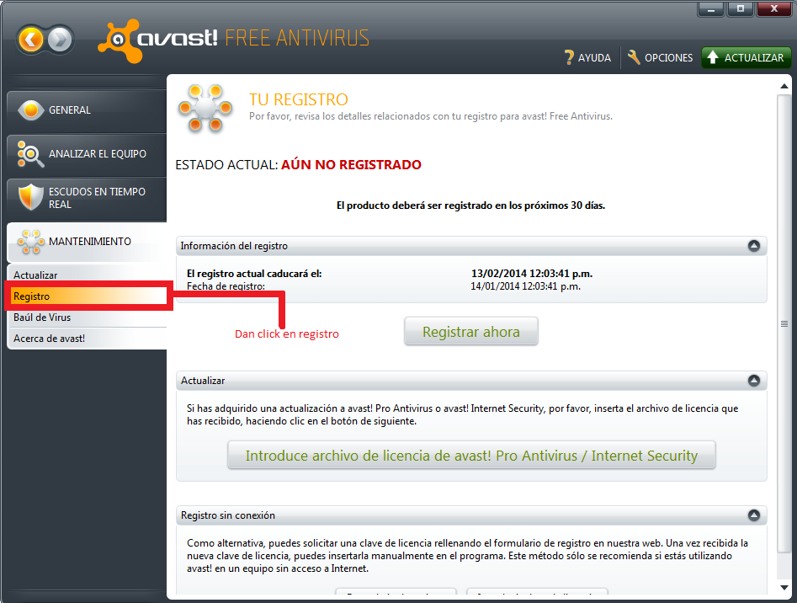Click the Información del registro header
Screen dimensions: 797x603
click(471, 246)
